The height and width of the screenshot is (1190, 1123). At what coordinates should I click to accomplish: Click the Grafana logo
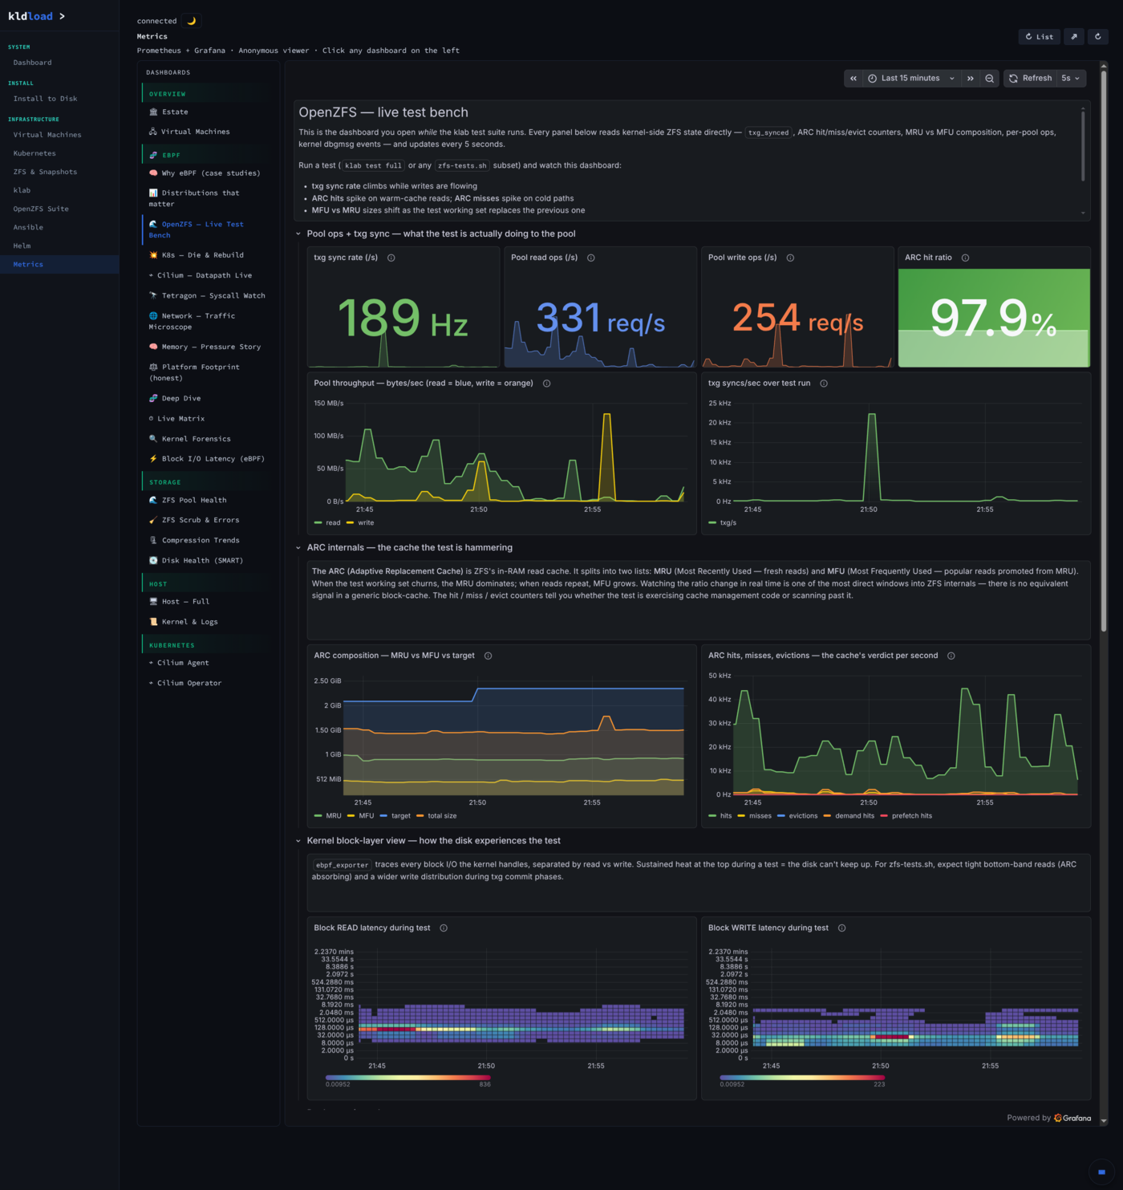click(x=1072, y=1118)
